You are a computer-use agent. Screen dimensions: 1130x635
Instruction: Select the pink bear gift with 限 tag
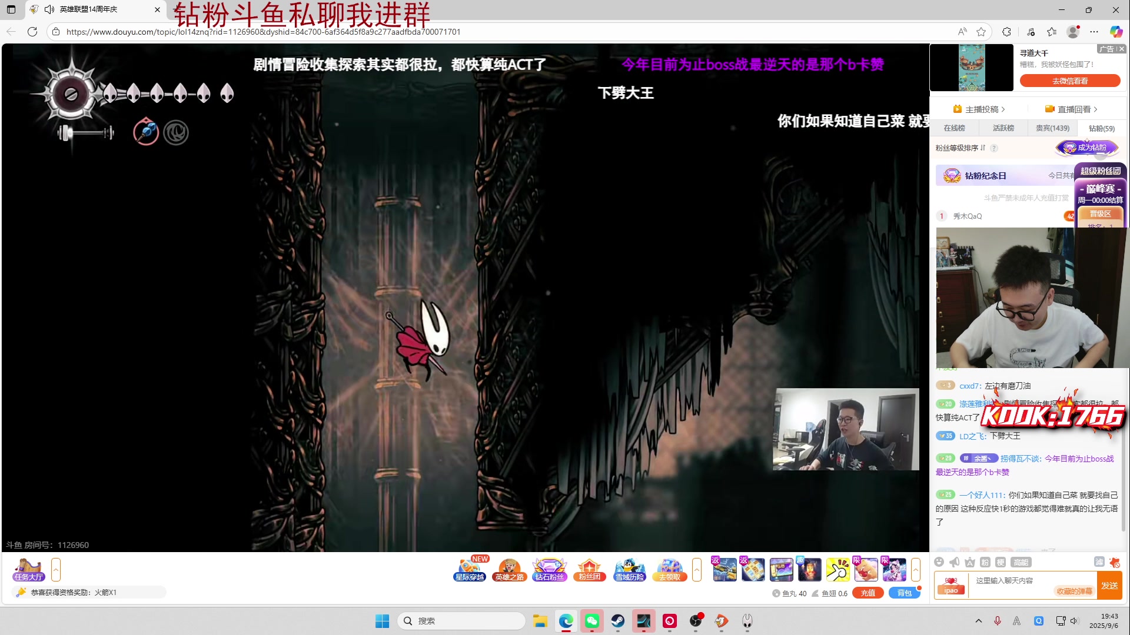tap(866, 569)
